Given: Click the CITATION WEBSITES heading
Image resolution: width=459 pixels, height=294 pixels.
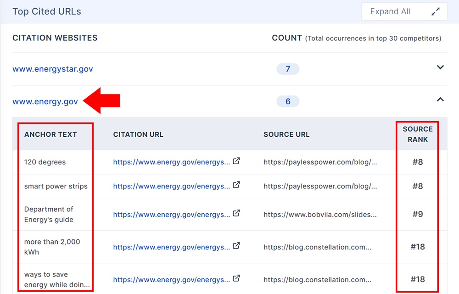Looking at the screenshot, I should tap(55, 38).
